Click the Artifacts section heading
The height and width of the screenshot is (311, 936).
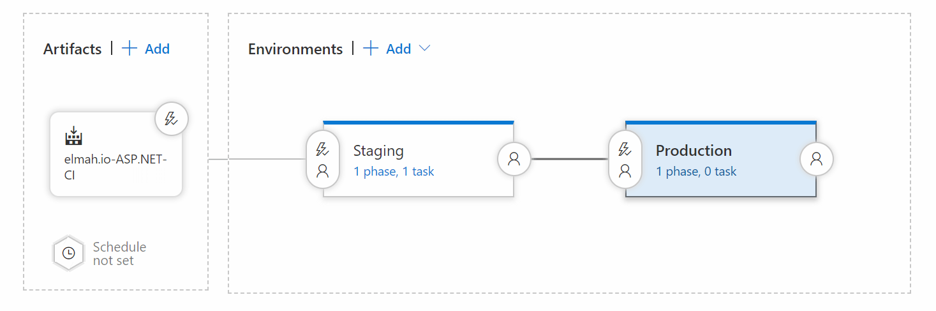[72, 49]
